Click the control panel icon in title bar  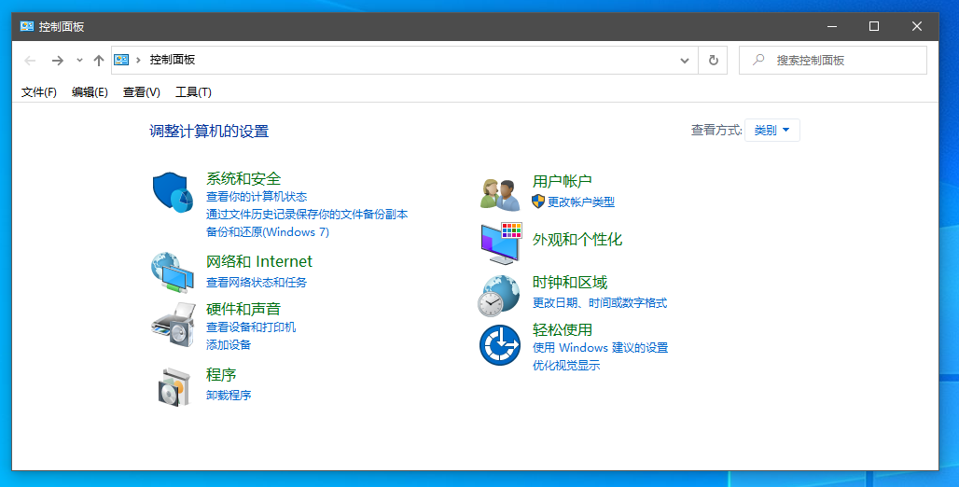tap(26, 26)
